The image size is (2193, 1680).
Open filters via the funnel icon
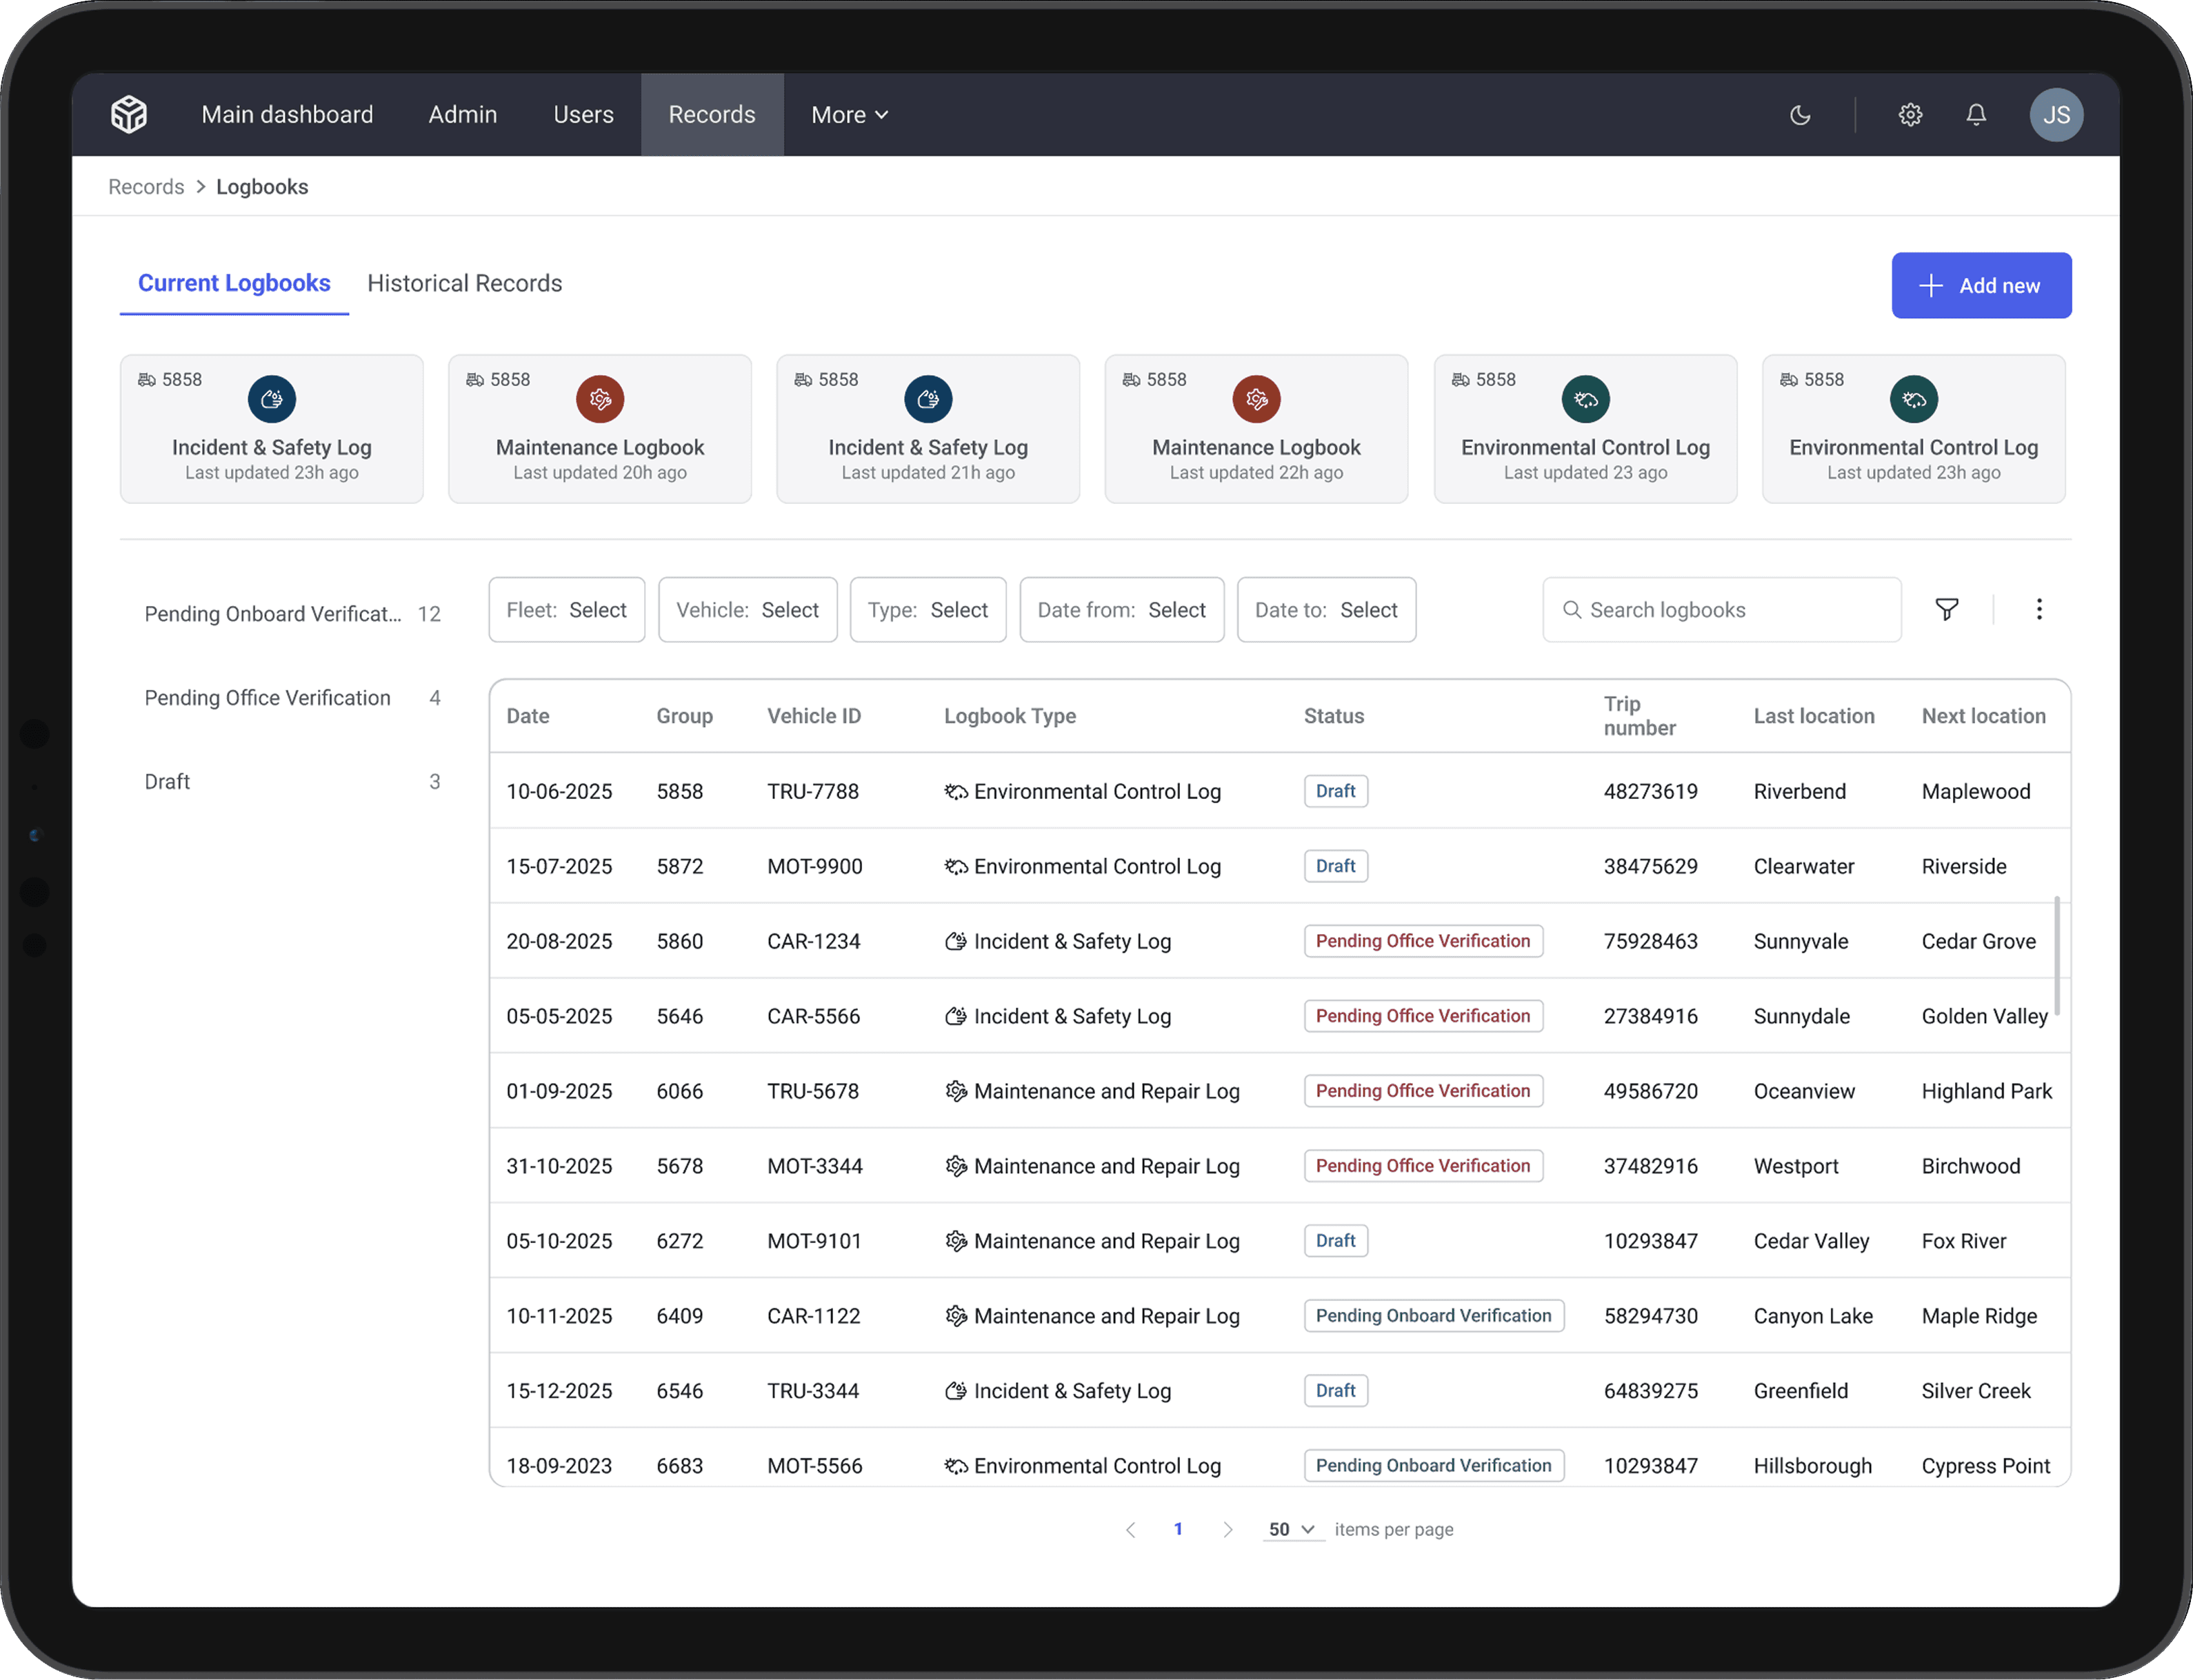(x=1947, y=609)
